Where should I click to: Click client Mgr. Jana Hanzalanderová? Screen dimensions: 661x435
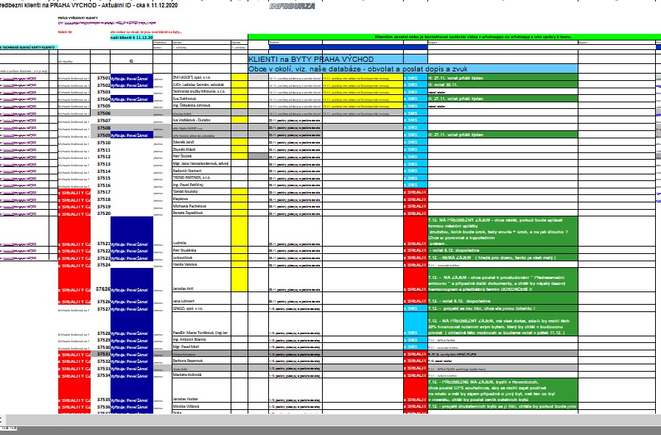coord(200,163)
